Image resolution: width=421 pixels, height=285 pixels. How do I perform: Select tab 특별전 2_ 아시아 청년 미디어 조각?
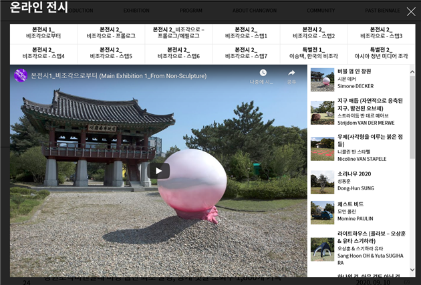click(x=382, y=55)
